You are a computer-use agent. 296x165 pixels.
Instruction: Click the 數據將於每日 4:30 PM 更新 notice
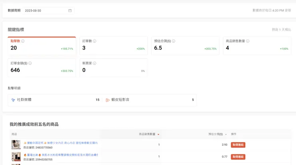click(x=272, y=10)
